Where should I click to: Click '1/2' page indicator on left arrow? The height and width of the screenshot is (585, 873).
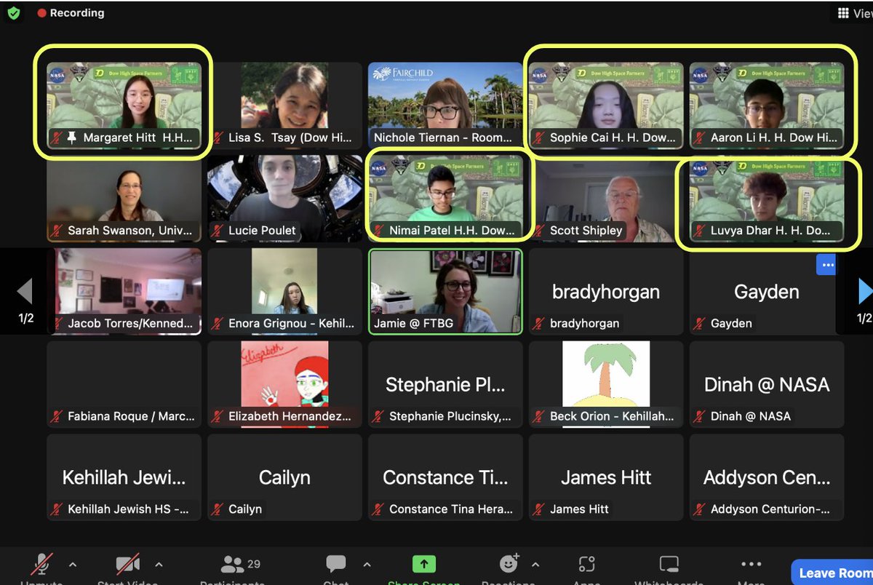click(26, 318)
